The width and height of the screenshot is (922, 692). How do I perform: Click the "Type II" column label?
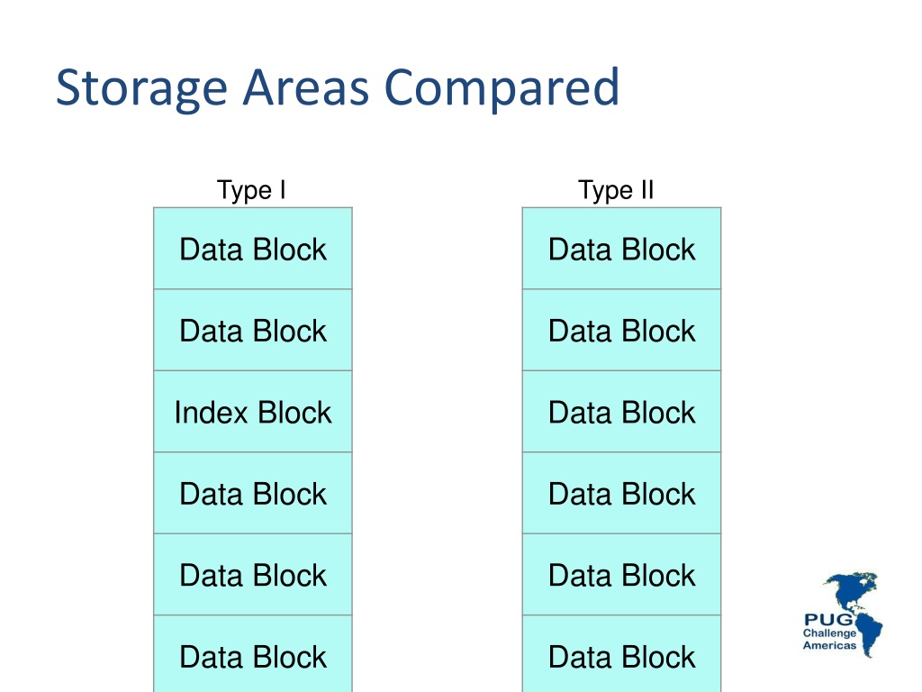pos(616,190)
